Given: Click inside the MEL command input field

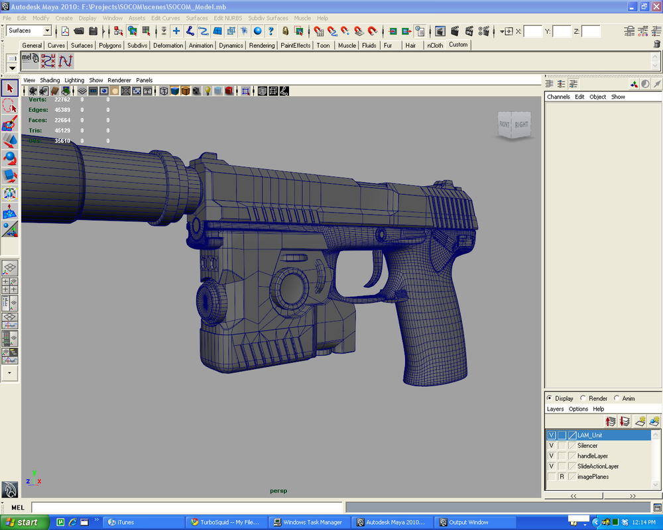Looking at the screenshot, I should (166, 507).
